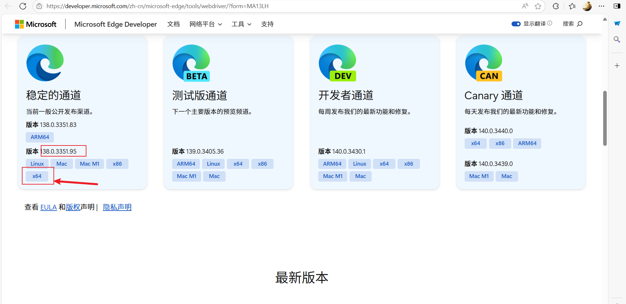Screen dimensions: 626x304
Task: Open Settings and more ellipsis menu
Action: pyautogui.click(x=602, y=6)
